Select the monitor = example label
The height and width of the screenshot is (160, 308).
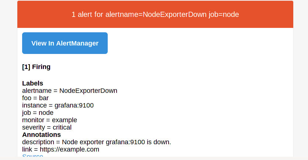pyautogui.click(x=49, y=120)
